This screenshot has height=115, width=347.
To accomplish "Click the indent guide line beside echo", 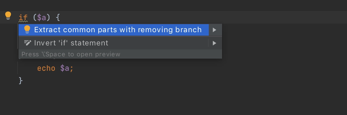I will (19, 68).
